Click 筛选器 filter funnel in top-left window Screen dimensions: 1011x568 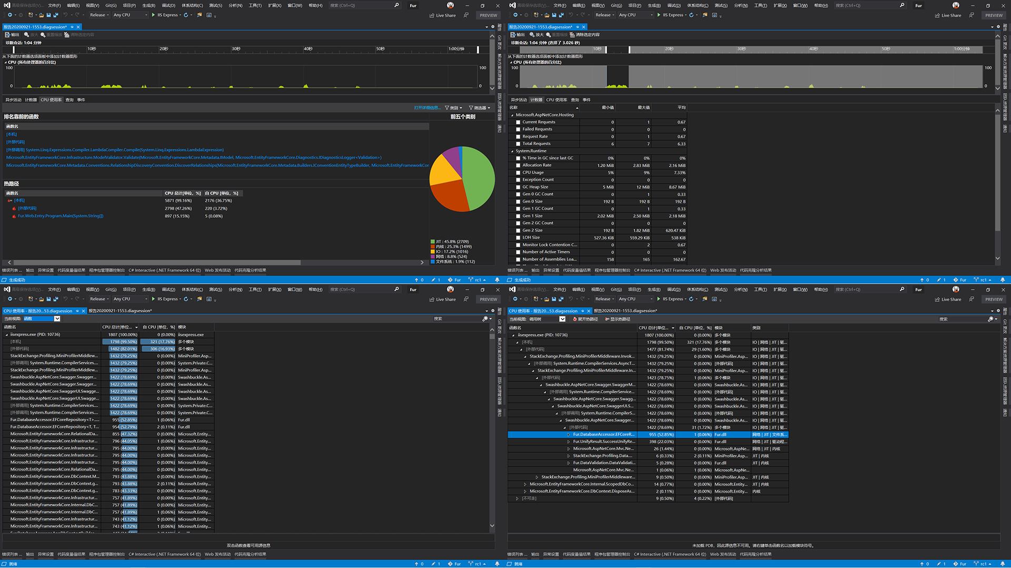[471, 108]
